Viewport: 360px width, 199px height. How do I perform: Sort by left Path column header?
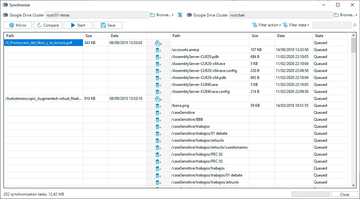point(43,36)
